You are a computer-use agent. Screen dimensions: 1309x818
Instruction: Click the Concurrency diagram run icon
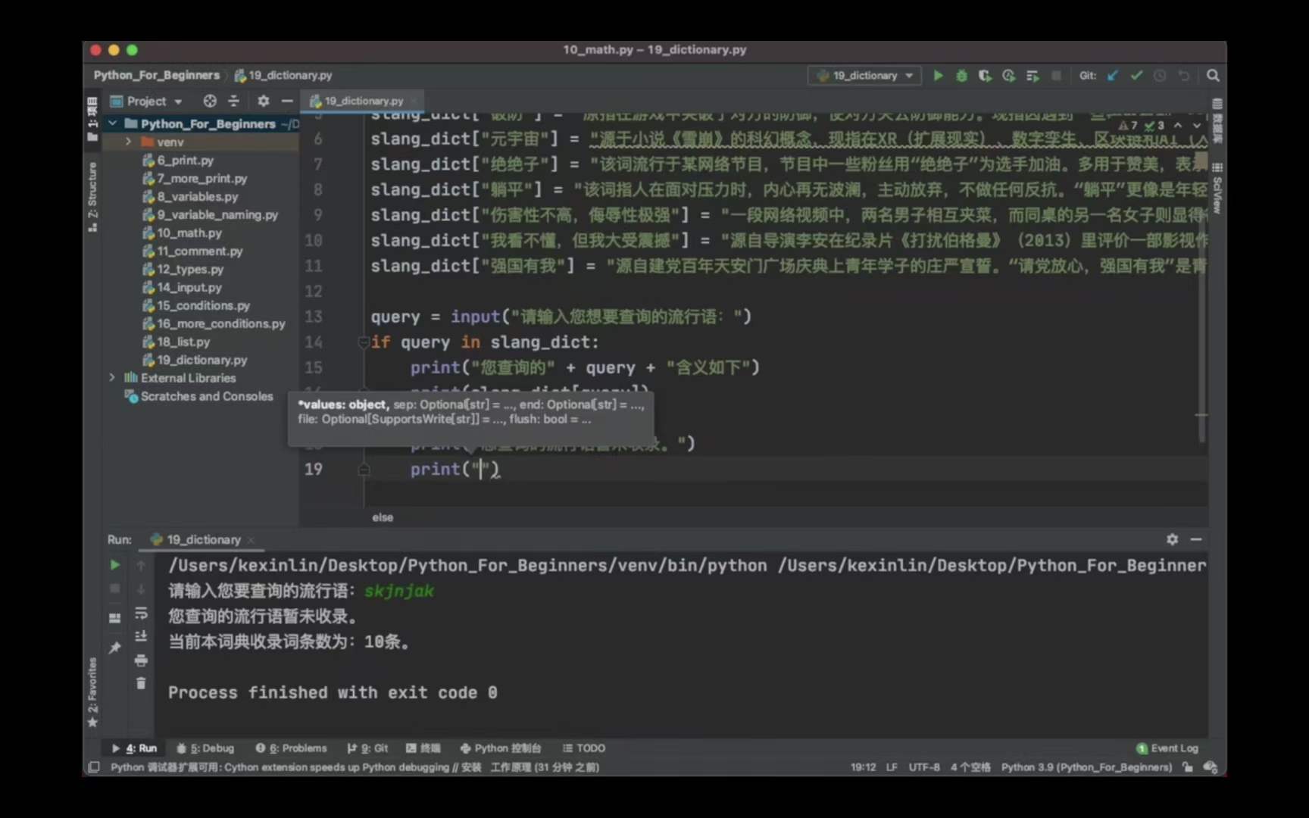[x=1033, y=75]
